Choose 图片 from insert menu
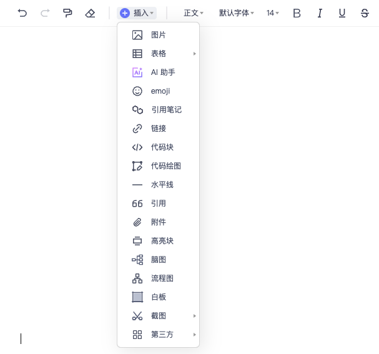379x354 pixels. tap(159, 35)
